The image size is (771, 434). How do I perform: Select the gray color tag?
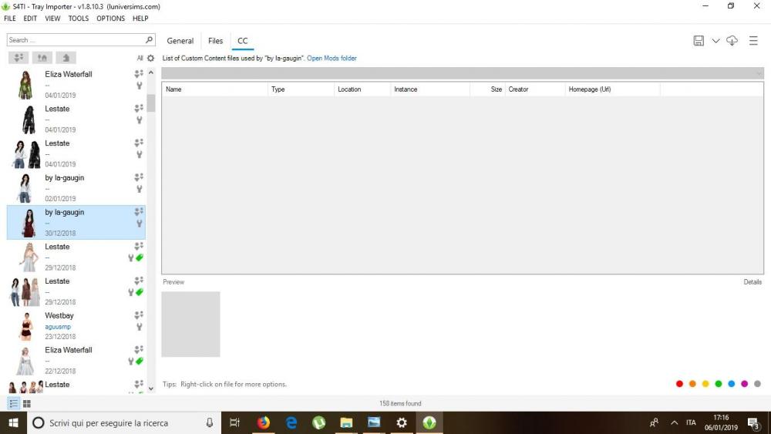(x=757, y=384)
